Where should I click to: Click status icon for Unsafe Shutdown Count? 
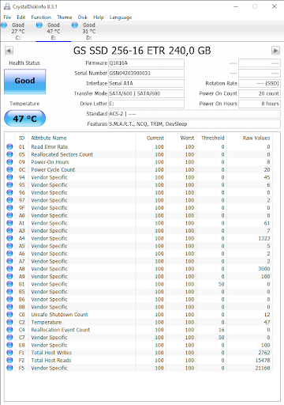point(9,315)
